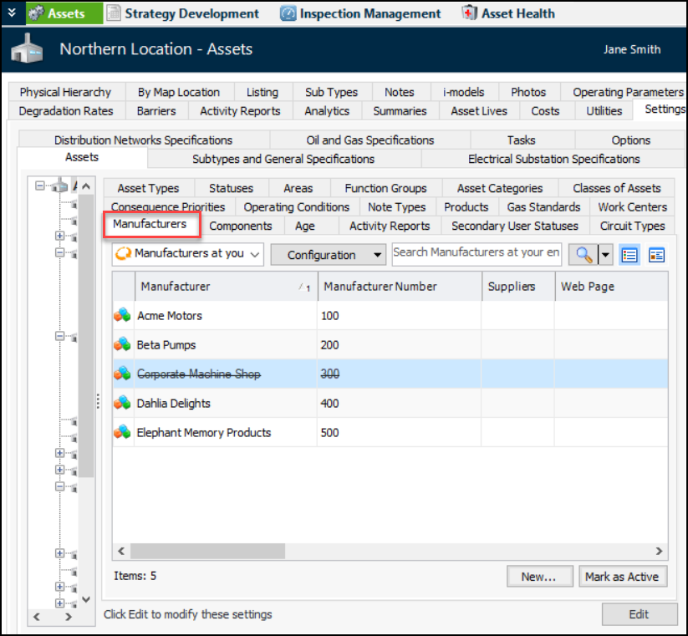Click the Asset Health module icon

(471, 13)
